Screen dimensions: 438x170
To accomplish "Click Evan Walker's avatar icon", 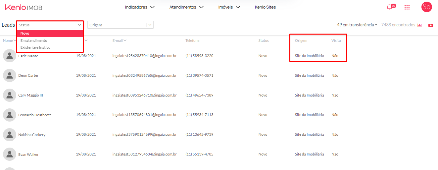I will pyautogui.click(x=10, y=155).
